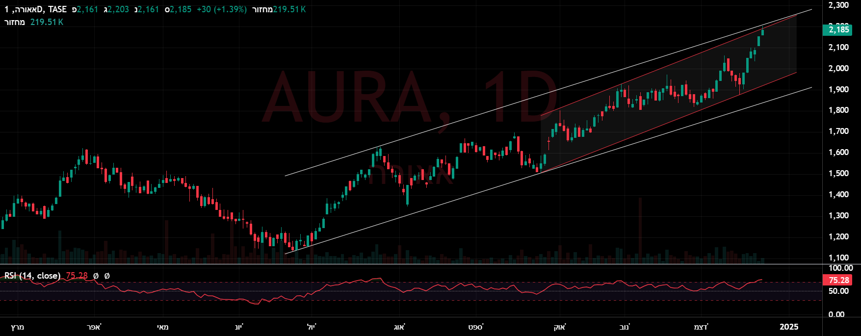Viewport: 861px width, 336px height.
Task: Click the 1,500 price axis label
Action: 838,173
